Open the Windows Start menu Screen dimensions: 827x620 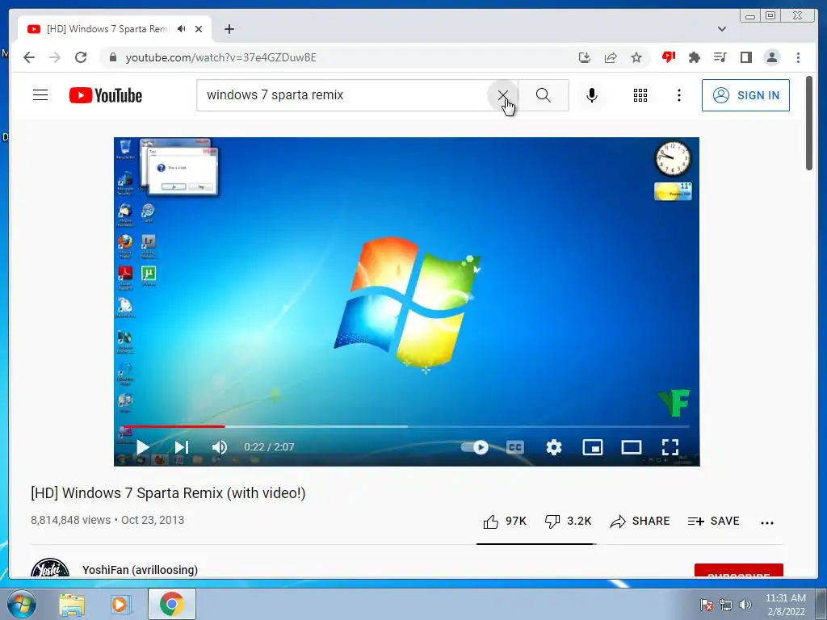(22, 604)
